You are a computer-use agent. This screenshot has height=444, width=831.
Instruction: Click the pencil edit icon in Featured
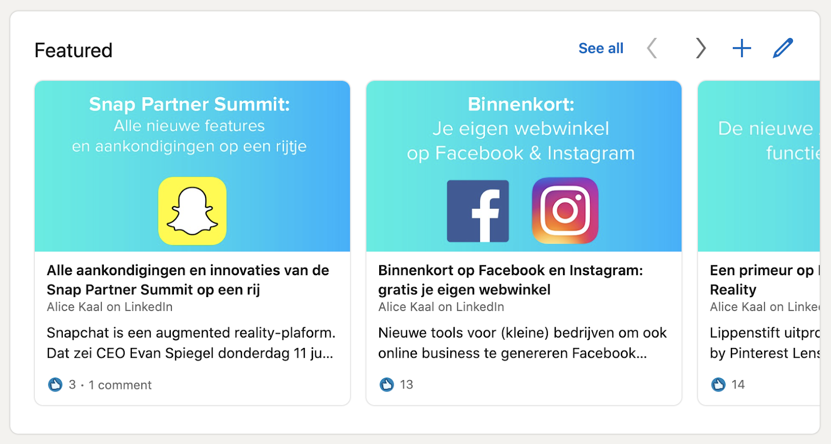783,48
